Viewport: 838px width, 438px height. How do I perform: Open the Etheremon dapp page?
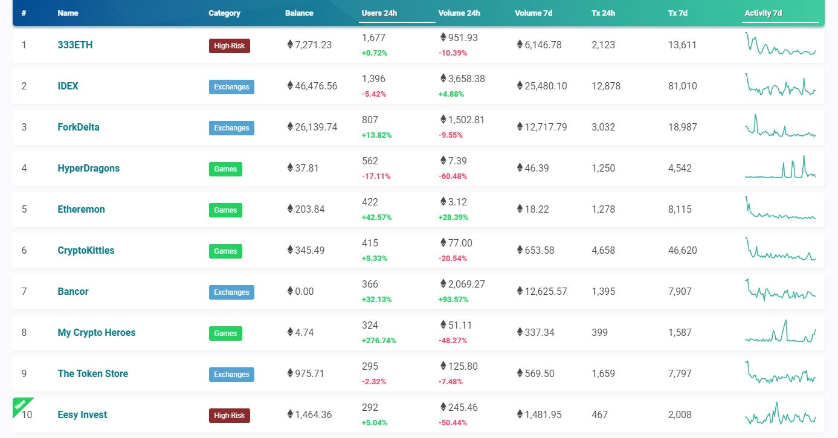tap(81, 210)
